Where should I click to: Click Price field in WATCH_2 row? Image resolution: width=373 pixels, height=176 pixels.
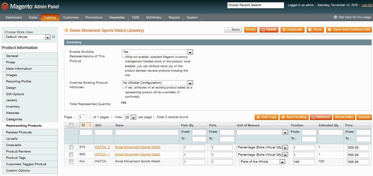tap(358, 148)
